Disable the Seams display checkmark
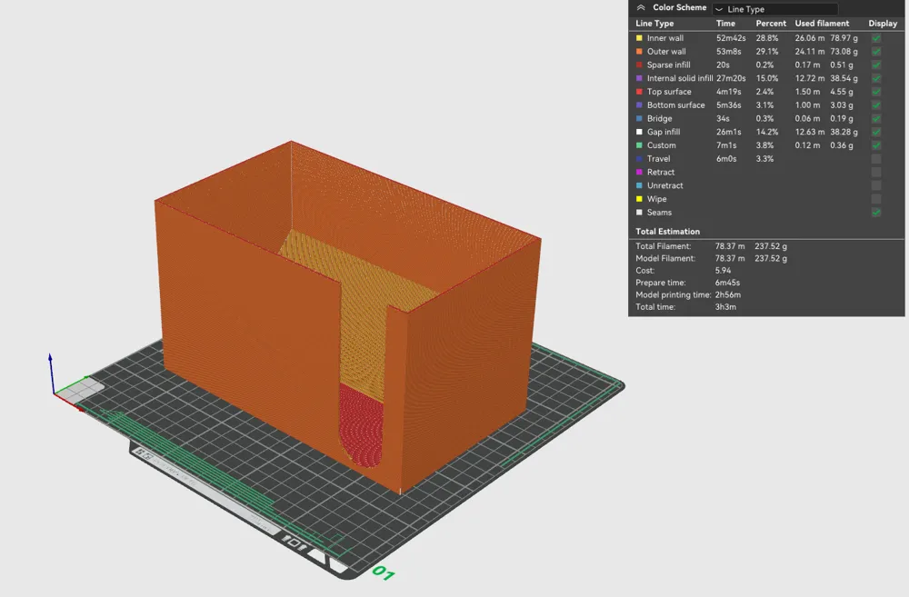Image resolution: width=909 pixels, height=597 pixels. (x=875, y=212)
